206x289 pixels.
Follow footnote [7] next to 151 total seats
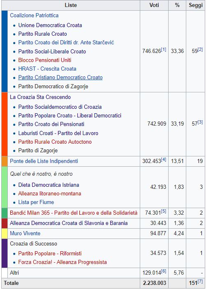coord(200,282)
